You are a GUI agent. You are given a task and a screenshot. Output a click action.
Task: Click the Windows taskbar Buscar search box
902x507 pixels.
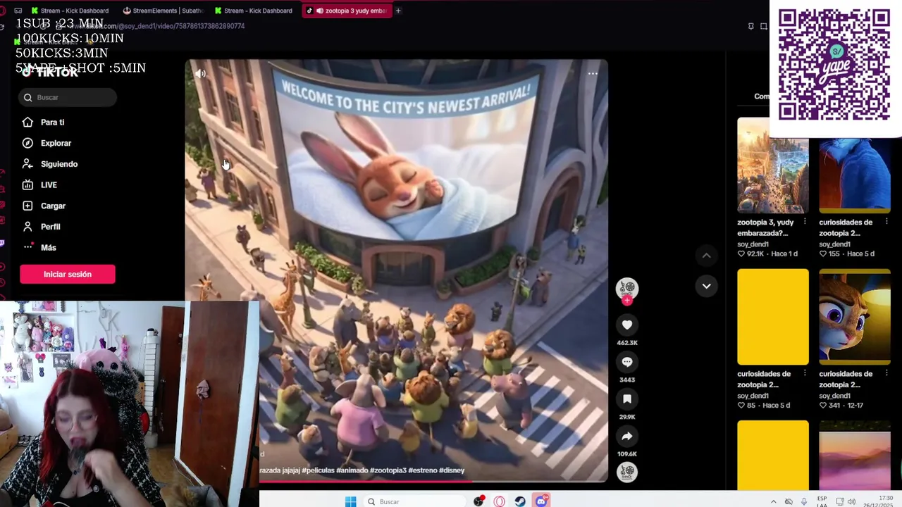click(x=415, y=501)
